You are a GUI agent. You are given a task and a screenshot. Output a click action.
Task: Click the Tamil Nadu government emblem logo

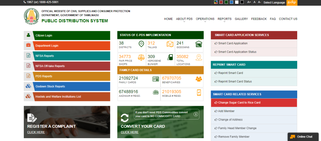point(31,16)
